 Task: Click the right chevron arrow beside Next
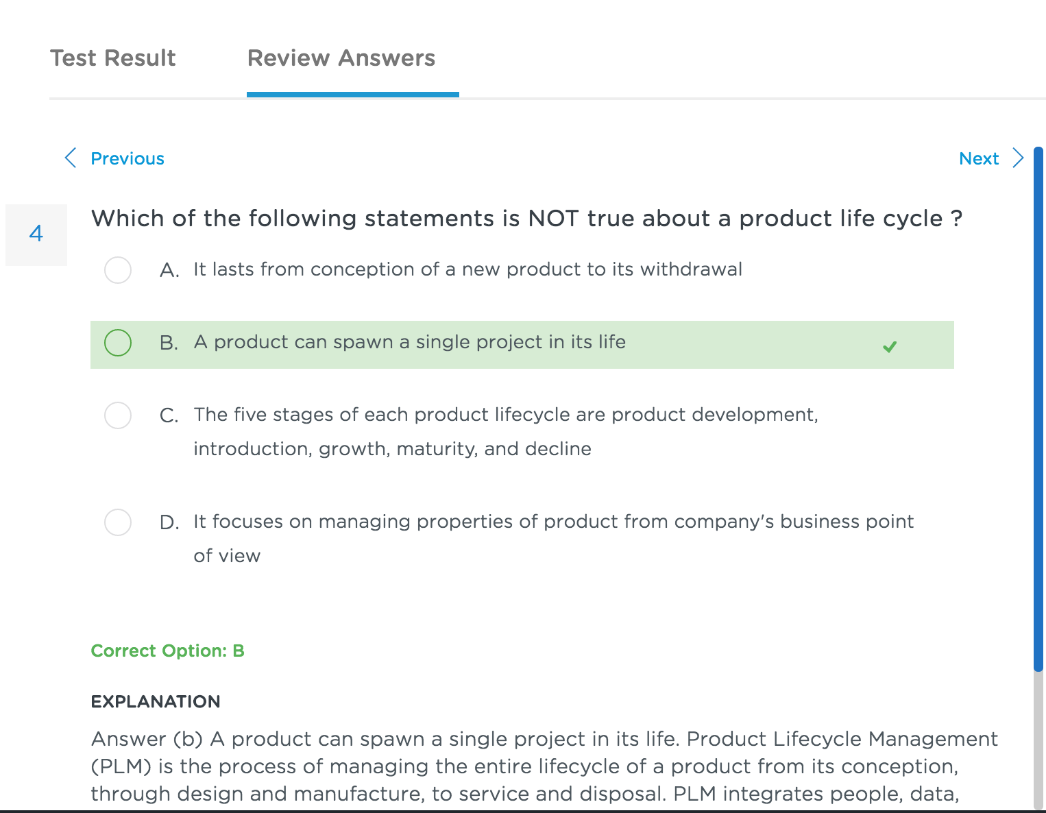pos(1018,158)
